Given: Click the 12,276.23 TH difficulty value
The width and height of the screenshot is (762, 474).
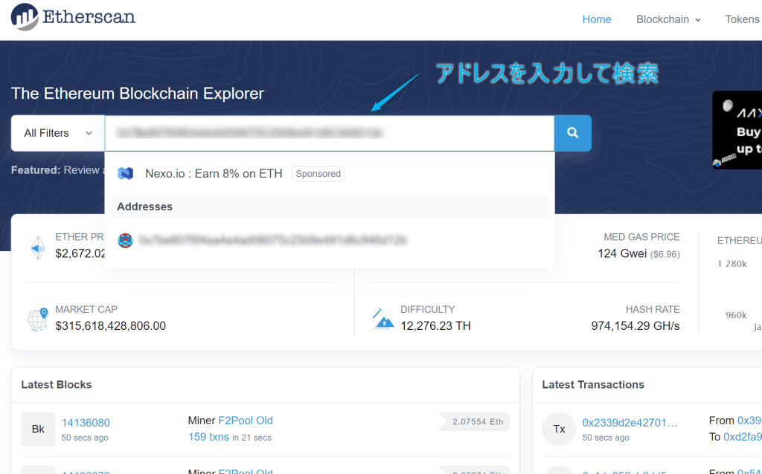Looking at the screenshot, I should pyautogui.click(x=435, y=325).
